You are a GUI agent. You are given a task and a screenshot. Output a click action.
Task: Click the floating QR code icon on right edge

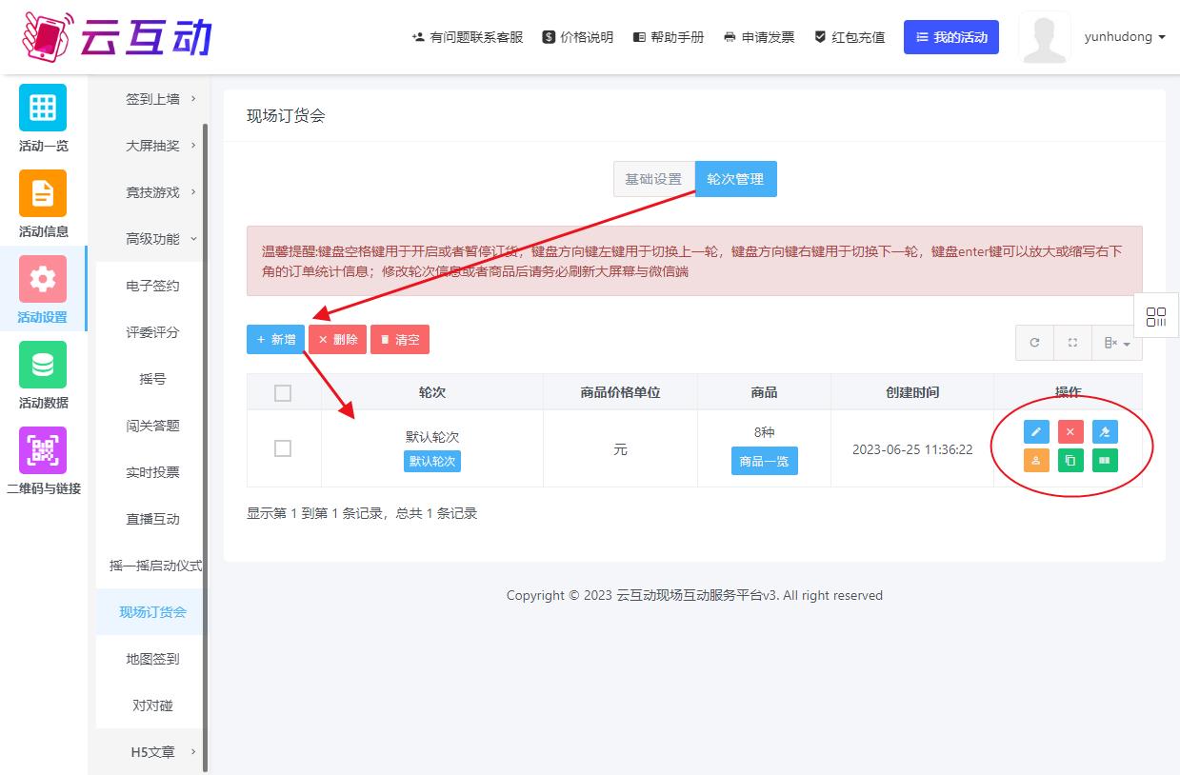pos(1156,316)
